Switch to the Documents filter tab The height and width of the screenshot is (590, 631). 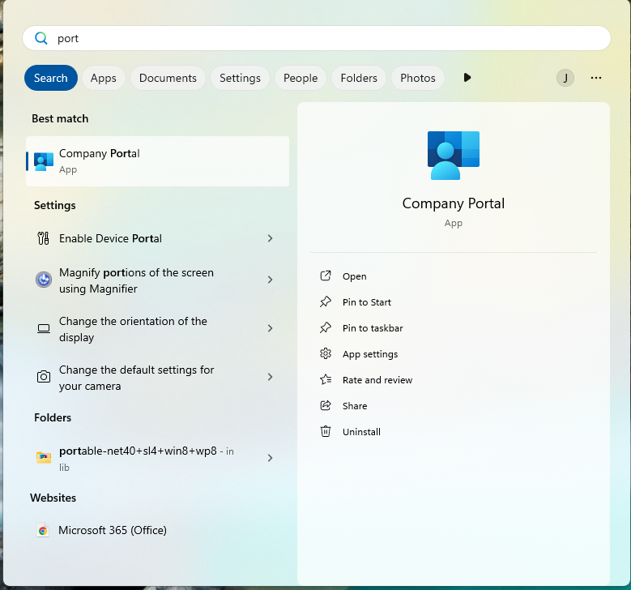168,78
